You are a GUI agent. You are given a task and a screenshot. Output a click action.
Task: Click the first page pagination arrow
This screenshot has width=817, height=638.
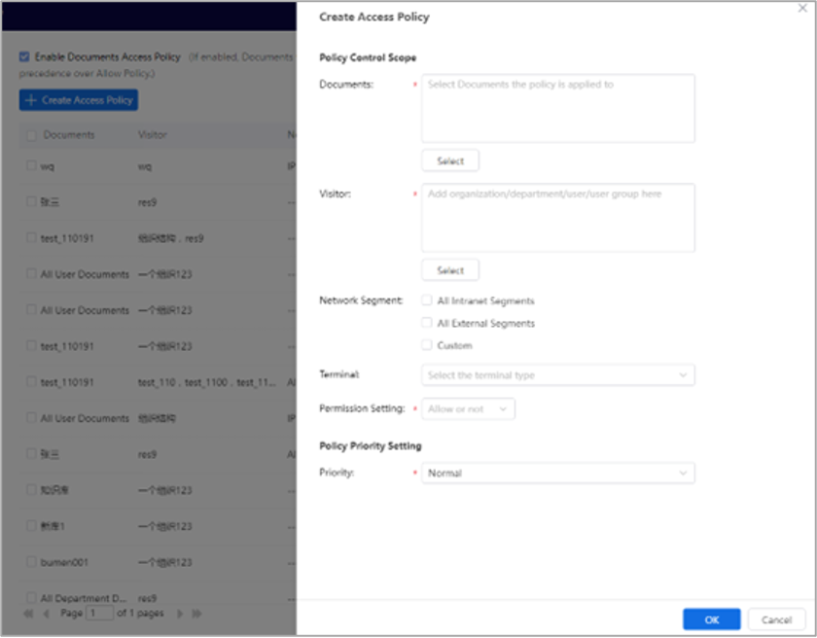click(26, 615)
